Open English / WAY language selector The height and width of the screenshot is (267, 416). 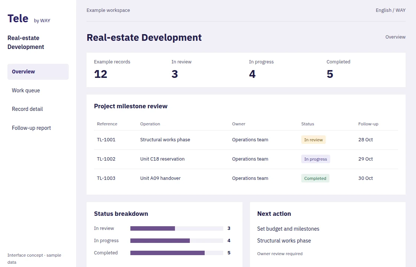pos(390,10)
